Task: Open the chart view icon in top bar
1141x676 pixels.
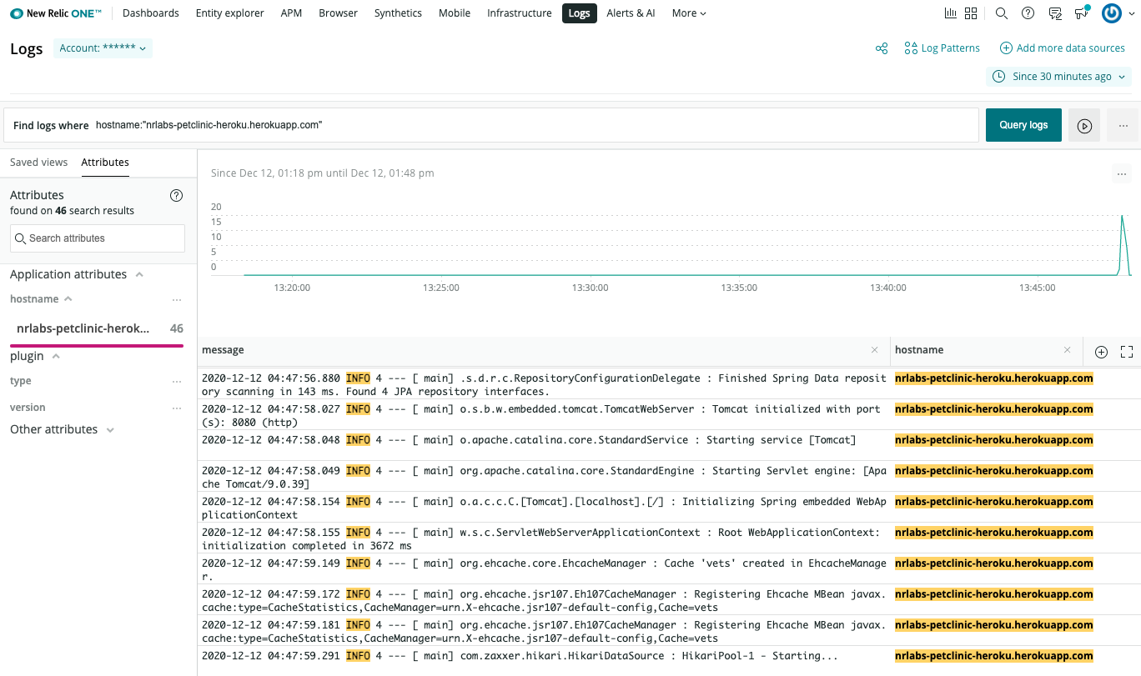Action: pyautogui.click(x=950, y=13)
